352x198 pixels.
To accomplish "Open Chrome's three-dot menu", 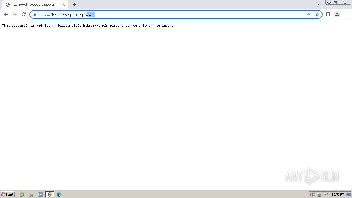I will coord(346,14).
